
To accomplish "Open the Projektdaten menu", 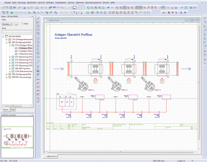I will pos(61,2).
